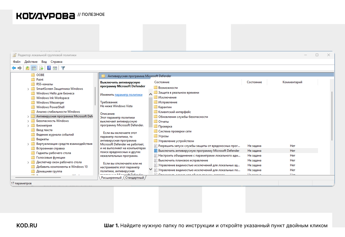The image size is (345, 237).
Task: Click the Виджеты folder icon in tree
Action: pos(33,139)
